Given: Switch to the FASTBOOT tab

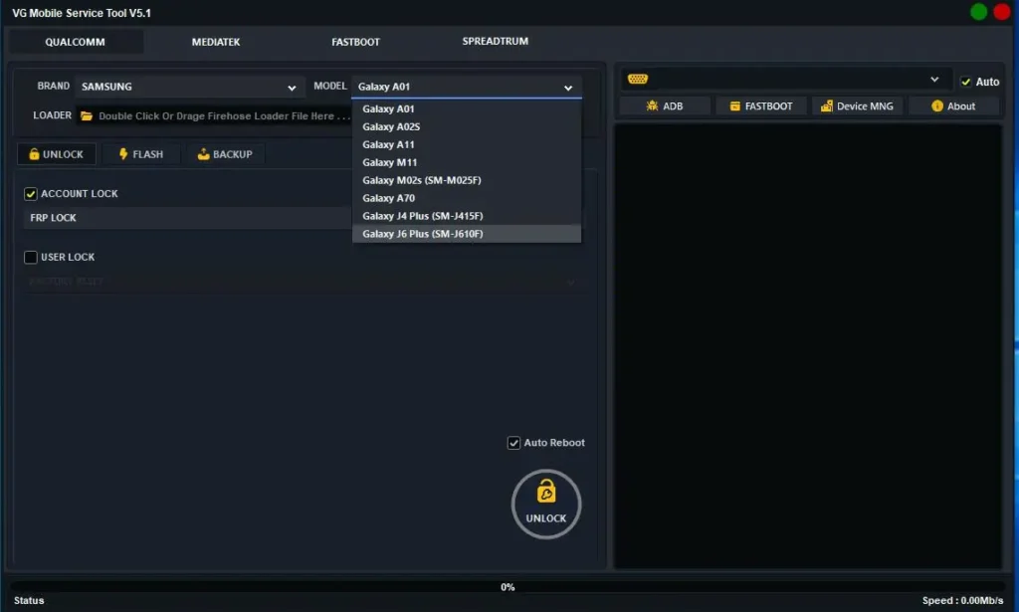Looking at the screenshot, I should pyautogui.click(x=355, y=42).
